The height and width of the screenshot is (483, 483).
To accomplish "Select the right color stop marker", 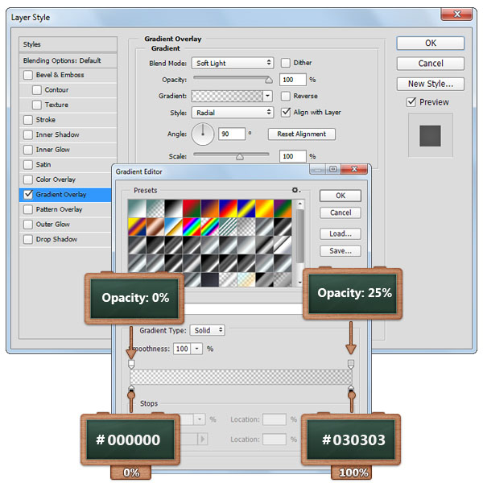I will click(350, 392).
